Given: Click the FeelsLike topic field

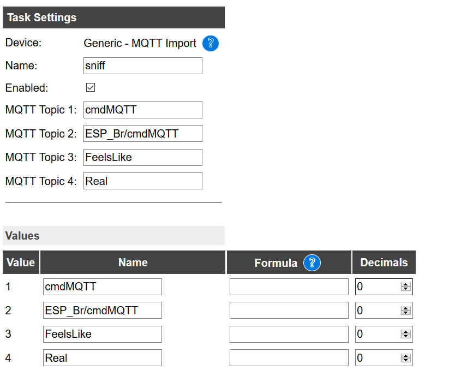Looking at the screenshot, I should pyautogui.click(x=142, y=157).
